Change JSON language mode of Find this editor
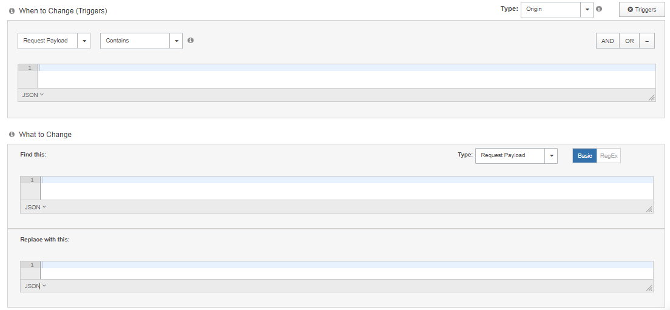 (x=35, y=207)
